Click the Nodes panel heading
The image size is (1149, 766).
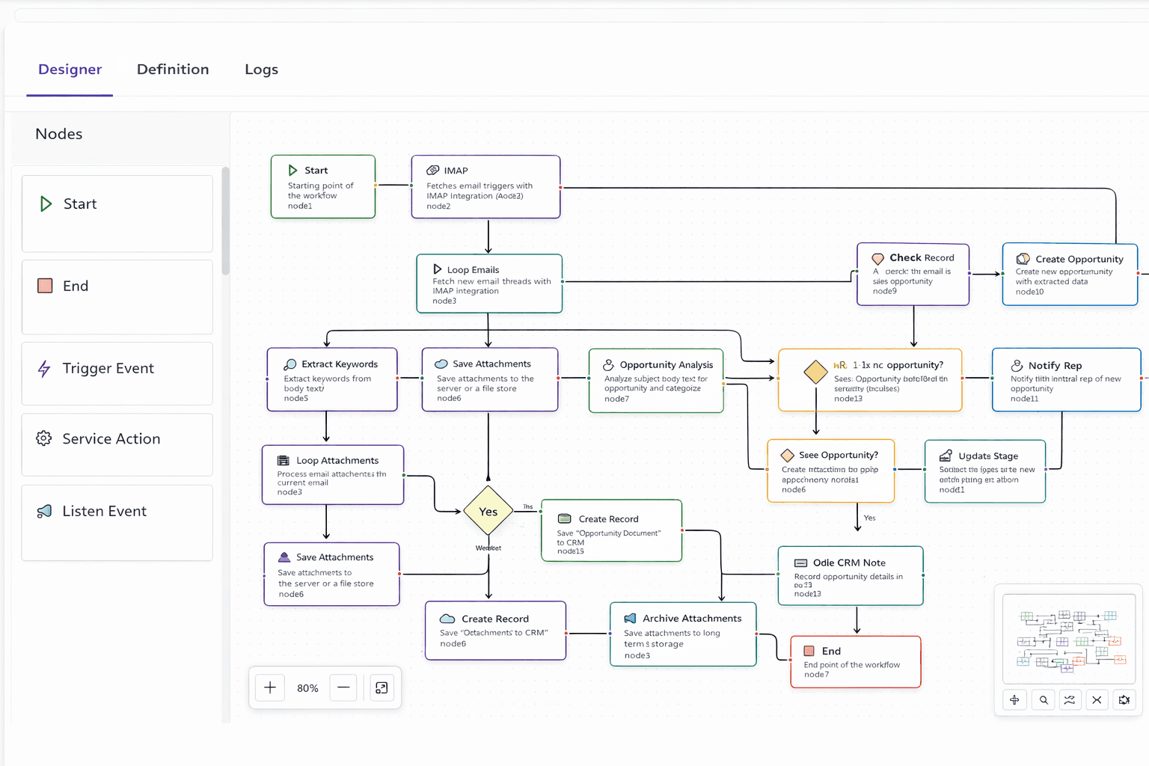pyautogui.click(x=59, y=134)
